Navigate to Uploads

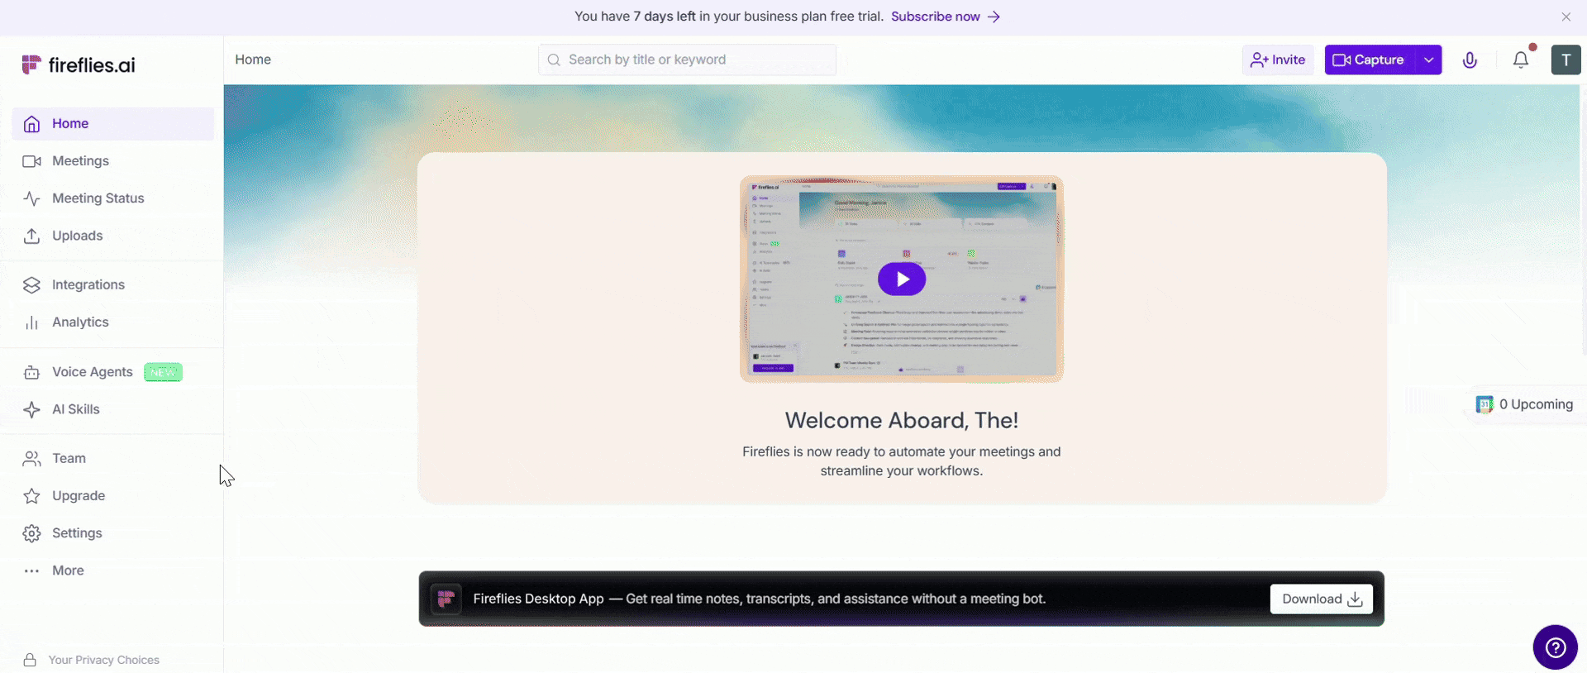(x=112, y=236)
